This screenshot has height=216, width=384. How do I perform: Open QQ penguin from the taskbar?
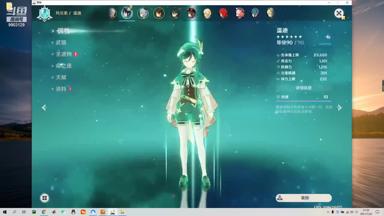click(x=73, y=212)
